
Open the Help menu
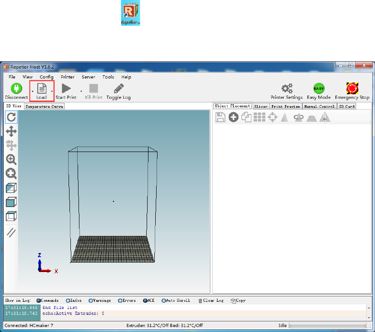(126, 77)
